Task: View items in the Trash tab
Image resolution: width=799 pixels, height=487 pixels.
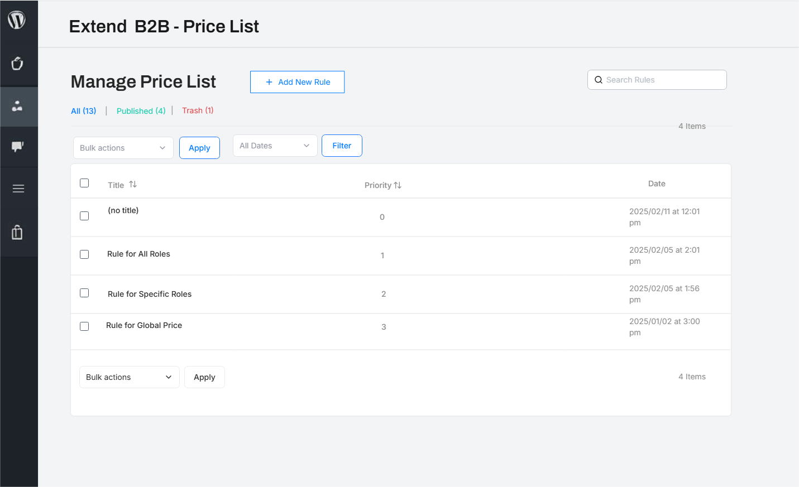Action: pos(198,110)
